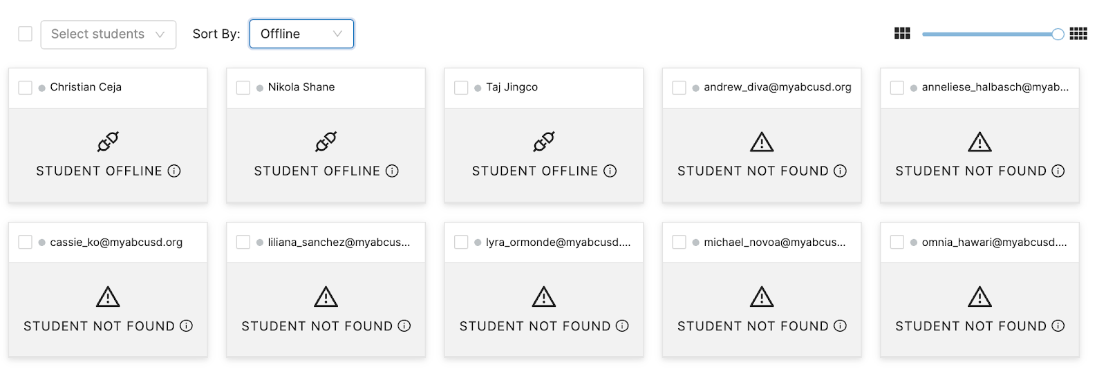Open the Select students dropdown
The width and height of the screenshot is (1106, 369).
[x=109, y=35]
